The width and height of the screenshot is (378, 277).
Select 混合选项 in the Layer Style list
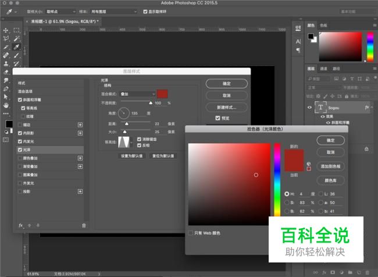[x=51, y=91]
